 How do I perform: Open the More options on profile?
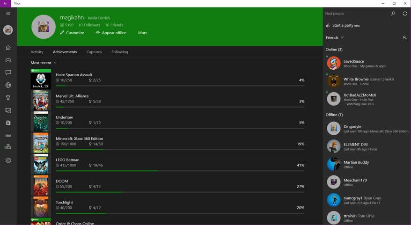click(x=143, y=33)
